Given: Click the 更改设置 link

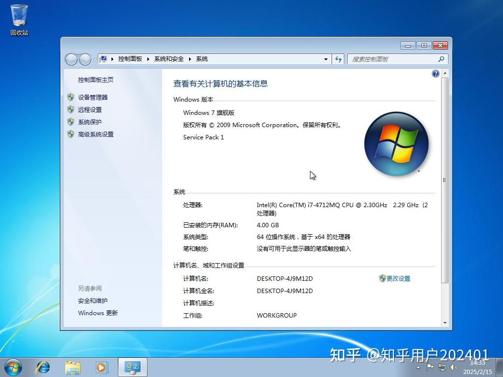Looking at the screenshot, I should click(398, 278).
